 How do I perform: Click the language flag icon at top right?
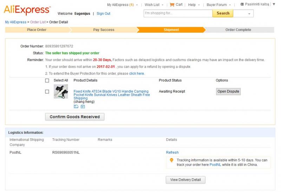(x=242, y=4)
